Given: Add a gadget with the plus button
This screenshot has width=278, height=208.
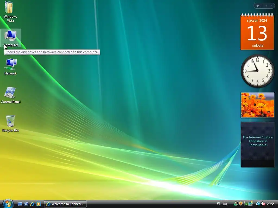Looking at the screenshot, I should 258,6.
